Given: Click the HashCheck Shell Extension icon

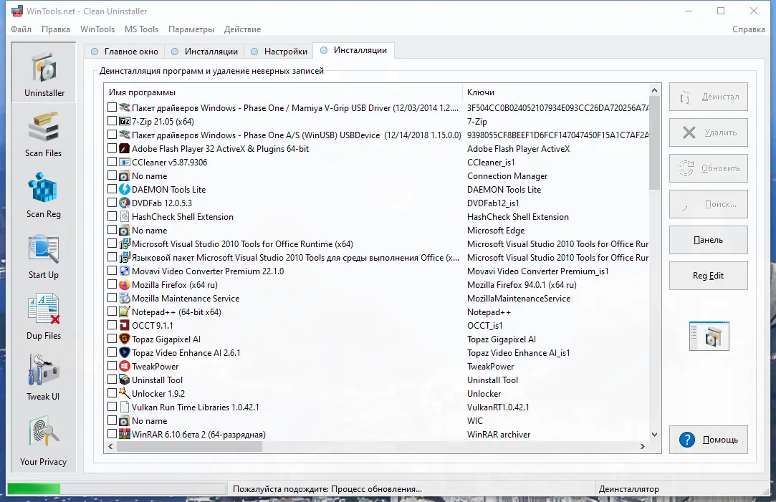Looking at the screenshot, I should (125, 217).
